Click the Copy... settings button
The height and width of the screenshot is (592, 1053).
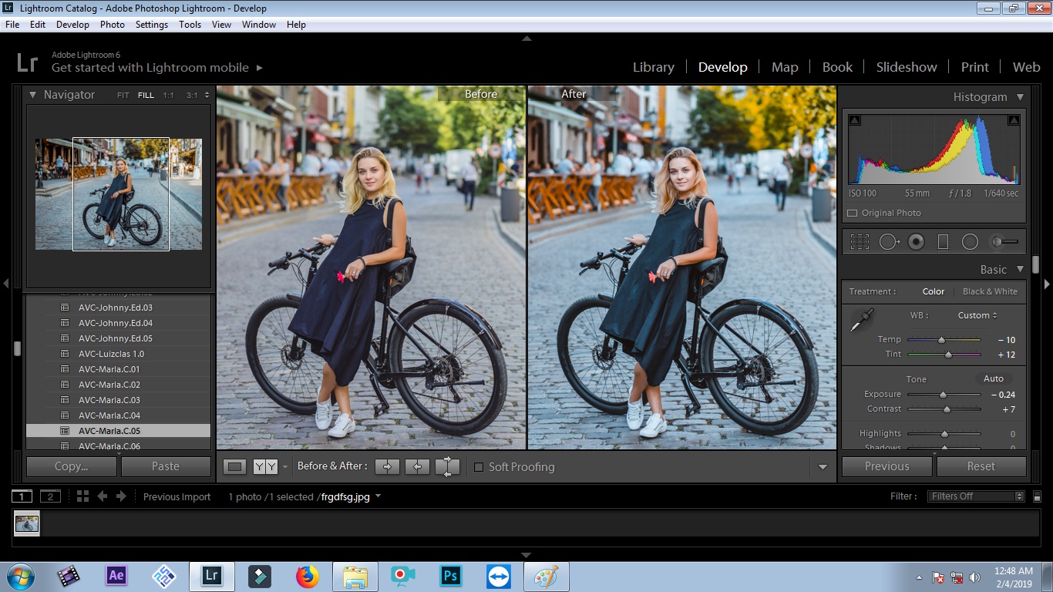[72, 466]
